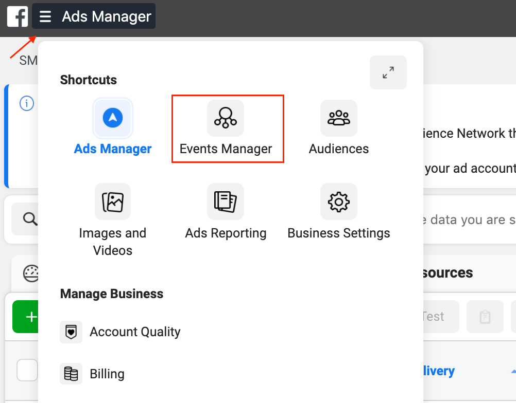Viewport: 516px width, 403px height.
Task: Open the Events Manager shortcut
Action: click(226, 118)
